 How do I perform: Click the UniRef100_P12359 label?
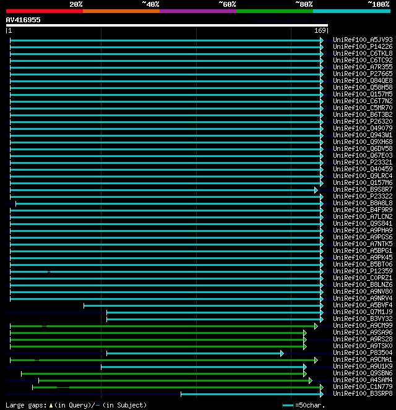[363, 271]
